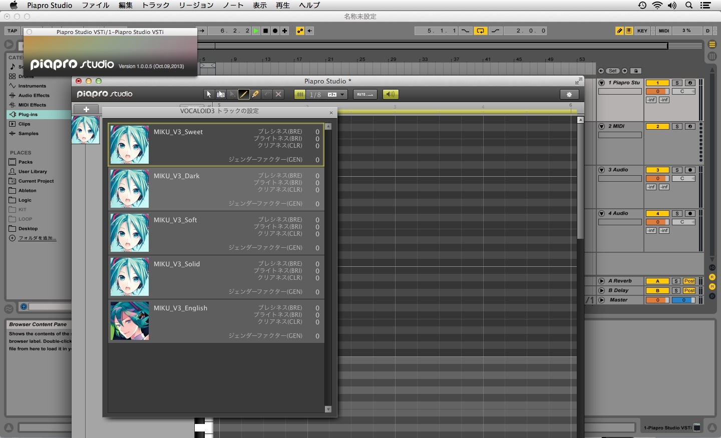Click the overdub plus button in transport
Viewport: 721px width, 438px height.
[284, 31]
